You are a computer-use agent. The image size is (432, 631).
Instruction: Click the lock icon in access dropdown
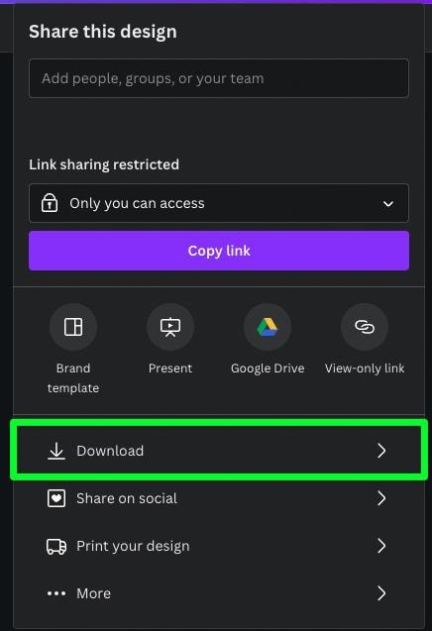pos(50,203)
